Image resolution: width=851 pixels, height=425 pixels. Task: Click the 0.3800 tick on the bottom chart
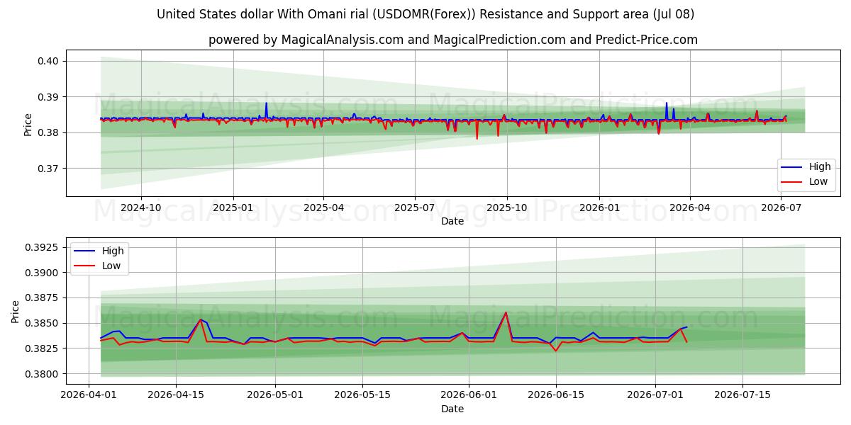43,374
